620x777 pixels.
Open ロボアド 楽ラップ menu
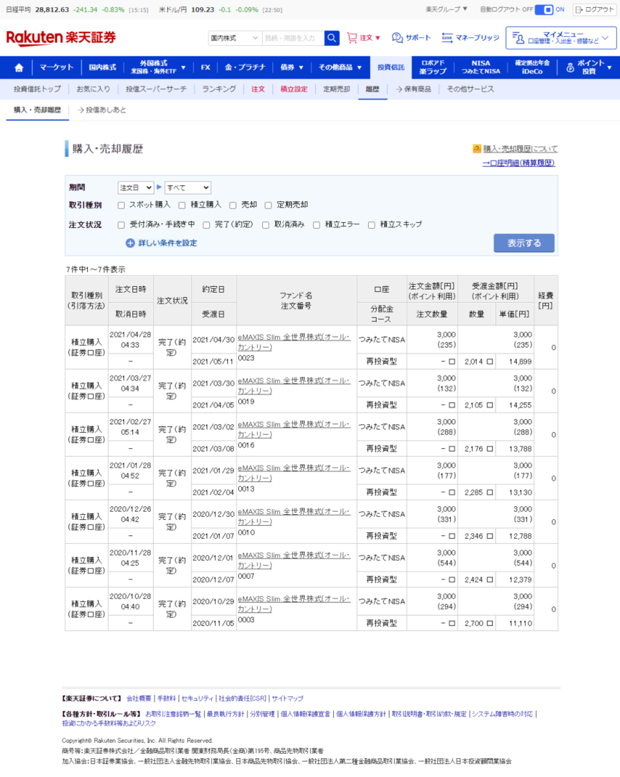433,67
